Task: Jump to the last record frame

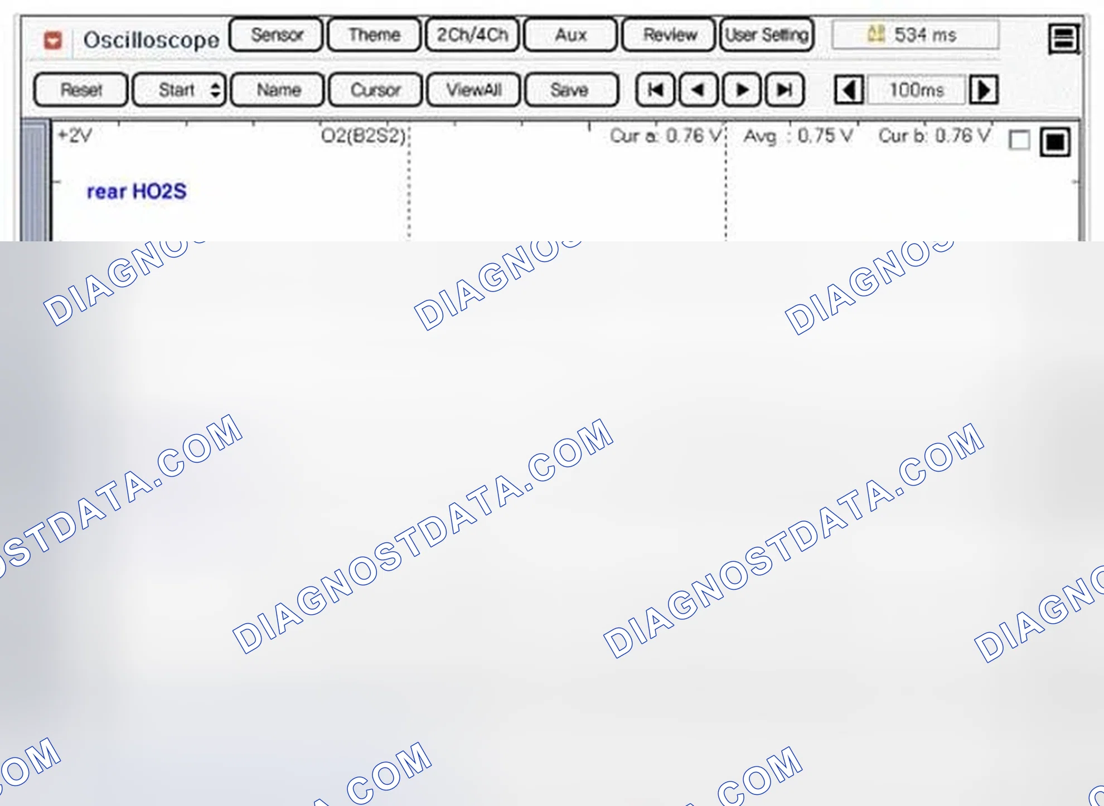Action: tap(785, 90)
